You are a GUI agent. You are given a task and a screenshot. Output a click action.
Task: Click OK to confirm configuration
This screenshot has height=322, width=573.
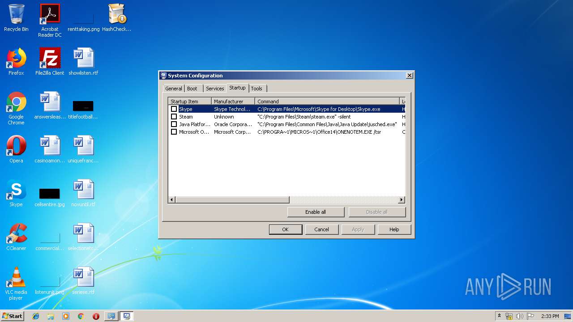[285, 229]
